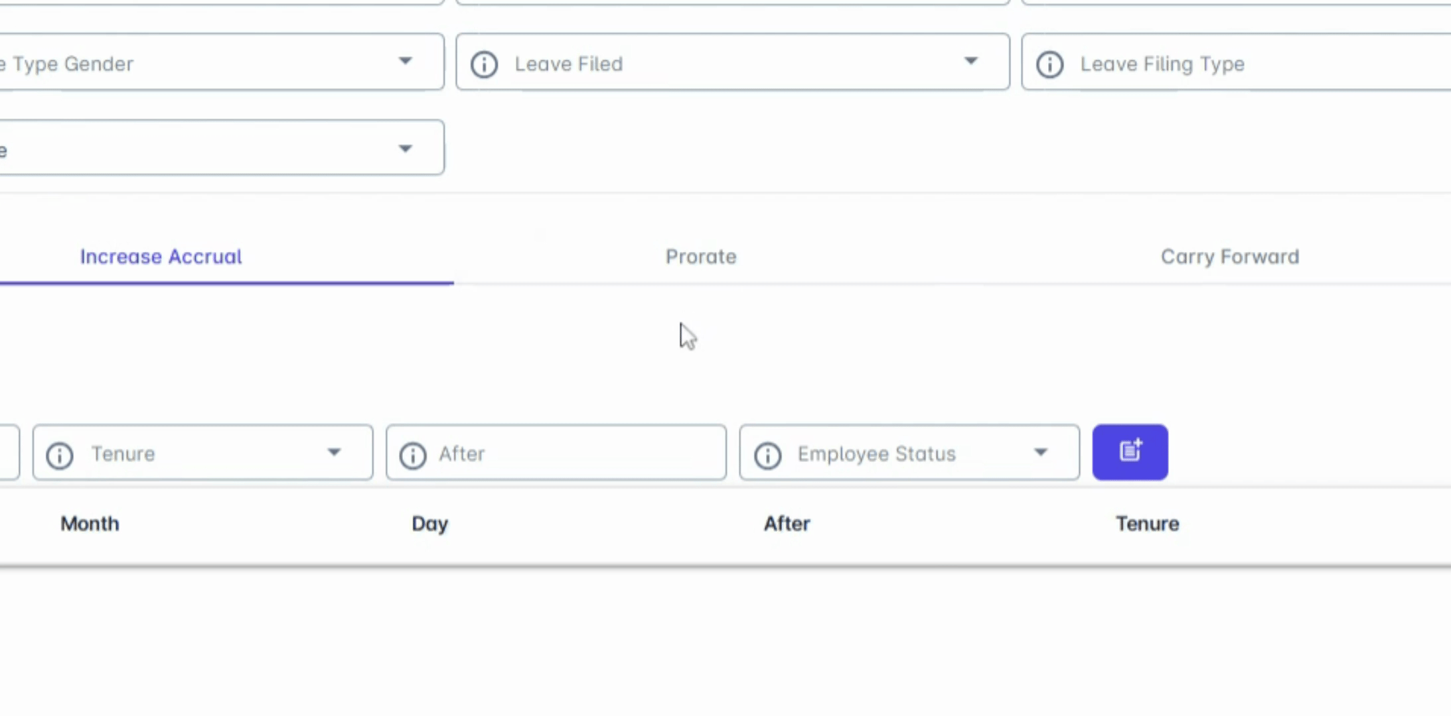Click the Tenure column header in table
Image resolution: width=1451 pixels, height=716 pixels.
(1147, 524)
